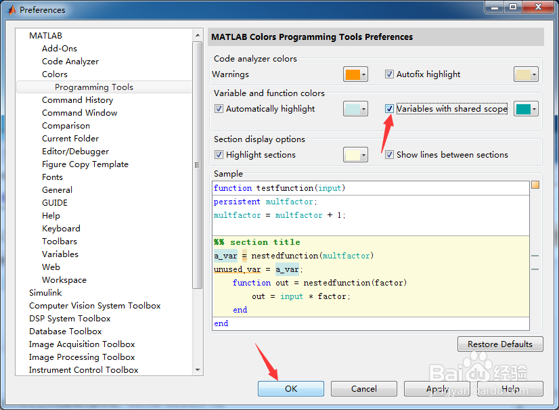This screenshot has width=559, height=410.
Task: Click tree scrollbar down arrow
Action: [198, 369]
